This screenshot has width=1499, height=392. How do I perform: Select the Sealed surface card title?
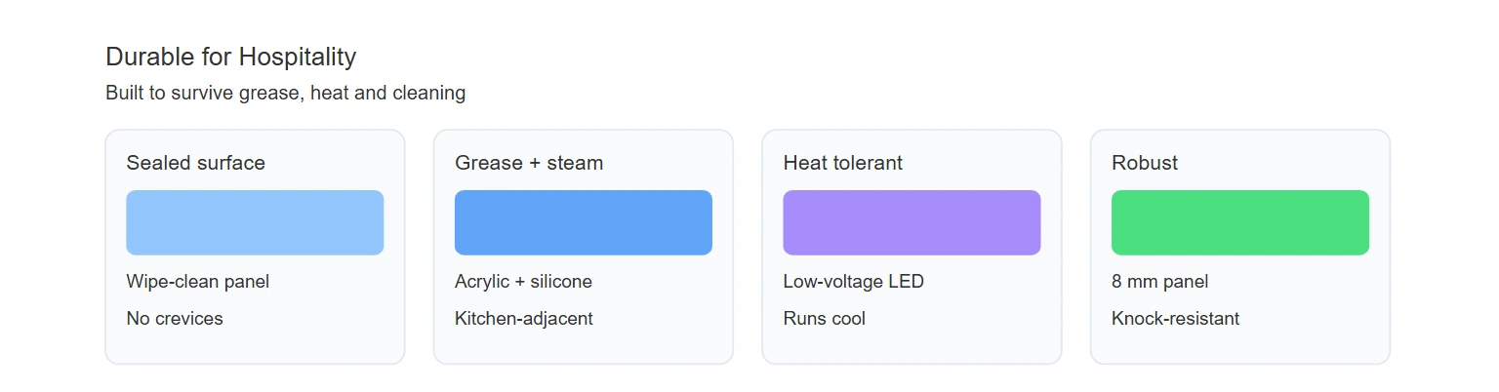[196, 163]
